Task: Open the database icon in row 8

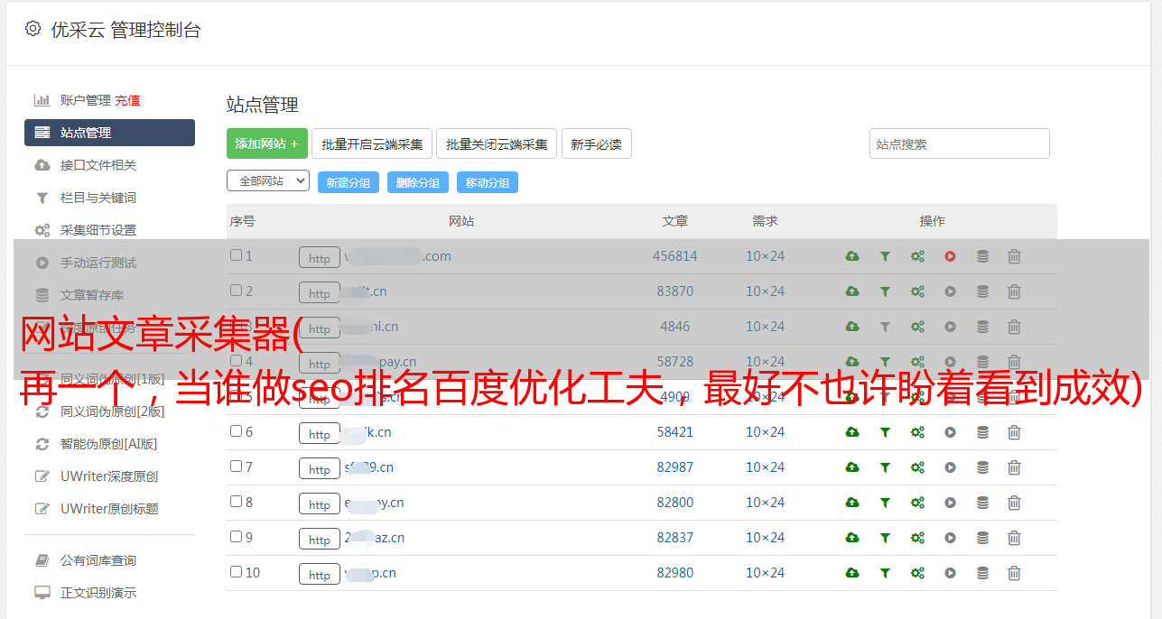Action: (x=982, y=503)
